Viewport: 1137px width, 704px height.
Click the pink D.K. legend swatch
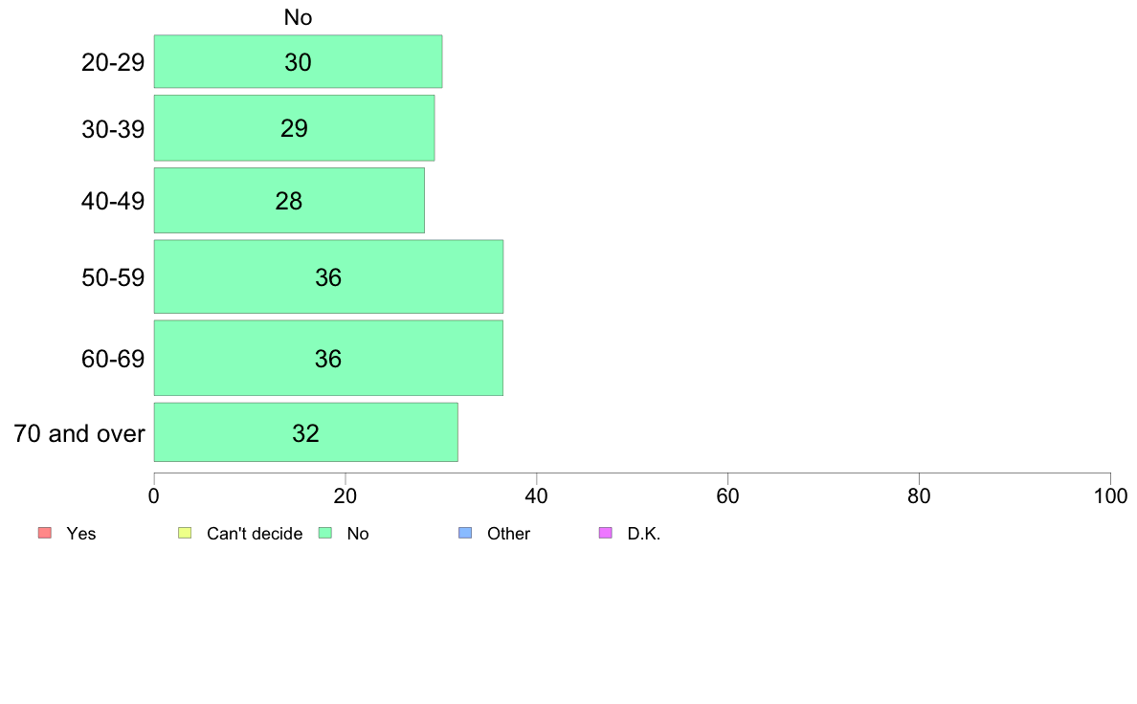point(606,533)
